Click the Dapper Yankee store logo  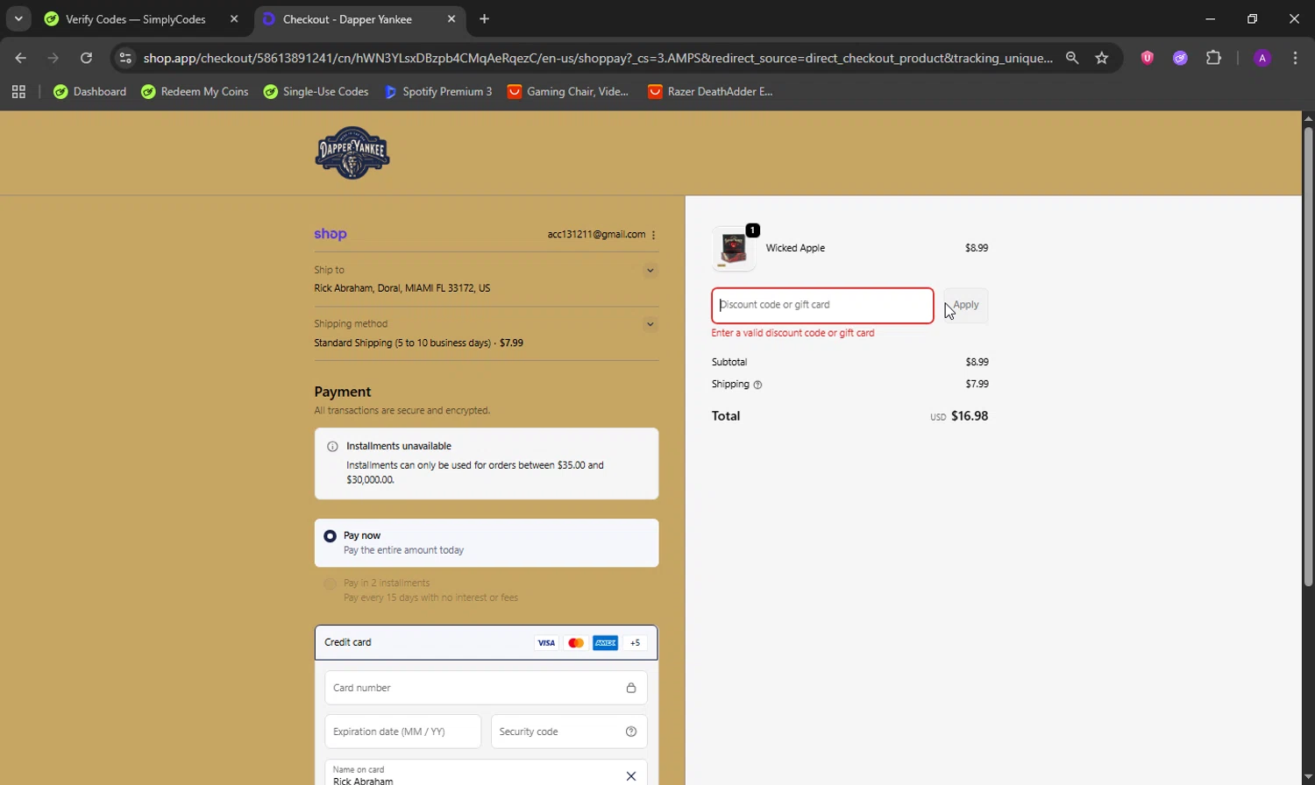point(352,152)
